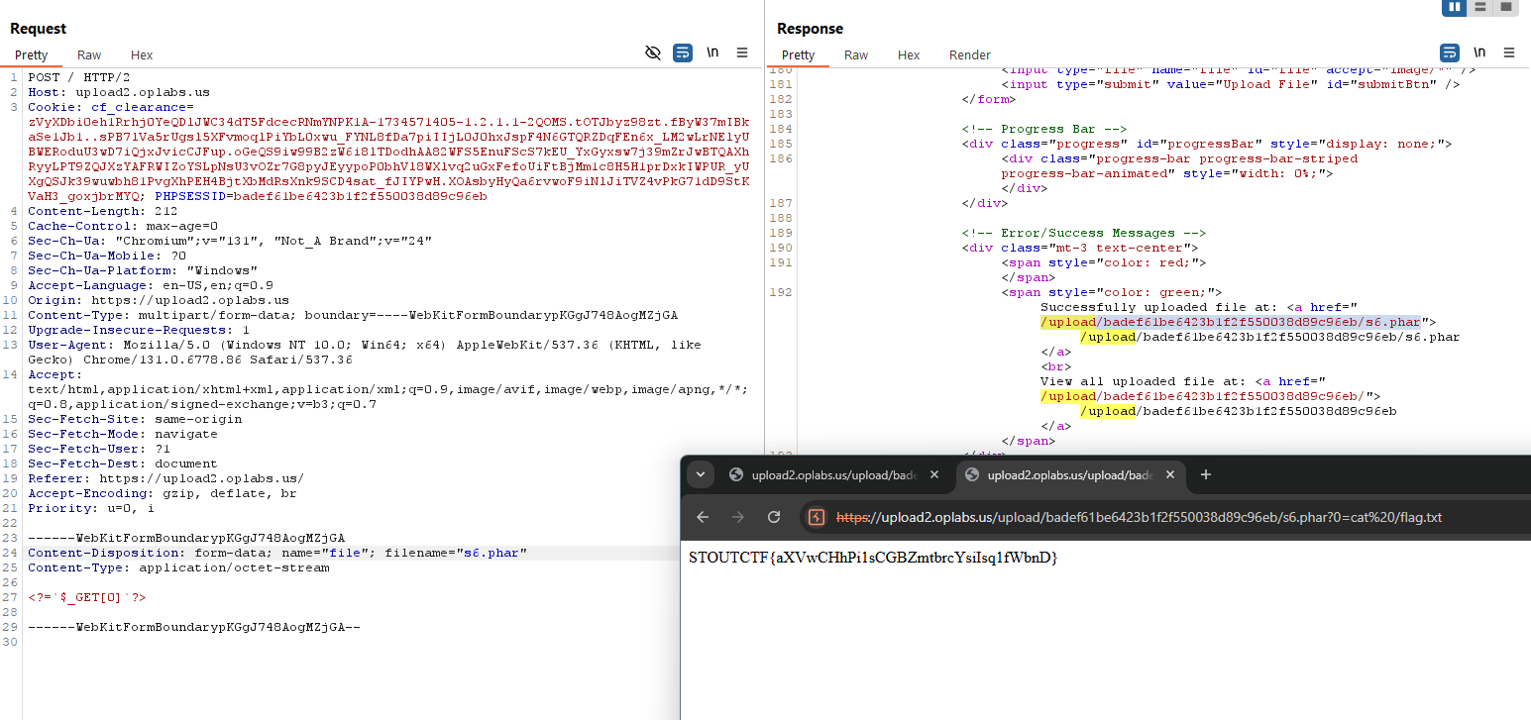Switch Response panel to Pretty tab
1531x720 pixels.
pos(798,55)
